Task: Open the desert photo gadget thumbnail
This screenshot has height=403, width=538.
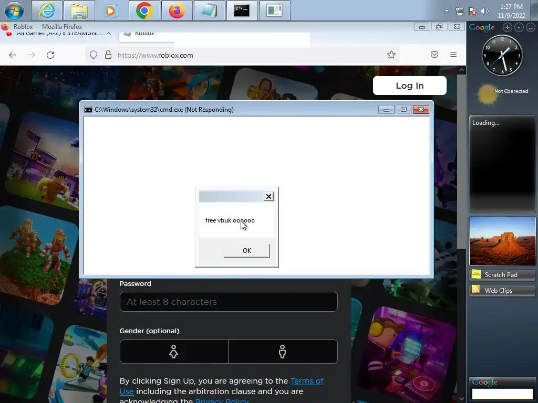Action: click(502, 241)
